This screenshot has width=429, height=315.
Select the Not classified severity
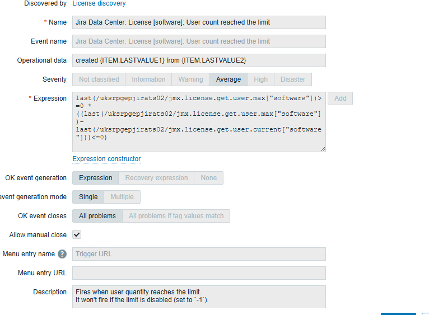tap(99, 79)
